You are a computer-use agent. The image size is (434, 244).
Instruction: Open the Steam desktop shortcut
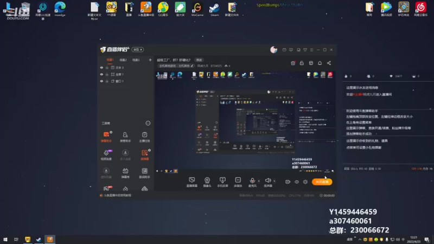(x=214, y=10)
